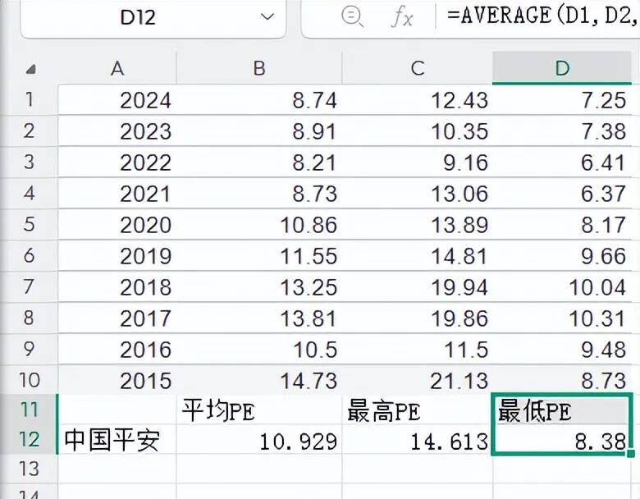Click the selection fill handle on D12
This screenshot has width=640, height=499.
[x=631, y=453]
